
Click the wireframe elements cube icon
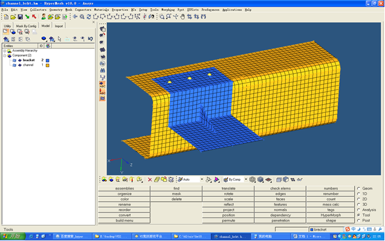click(252, 179)
